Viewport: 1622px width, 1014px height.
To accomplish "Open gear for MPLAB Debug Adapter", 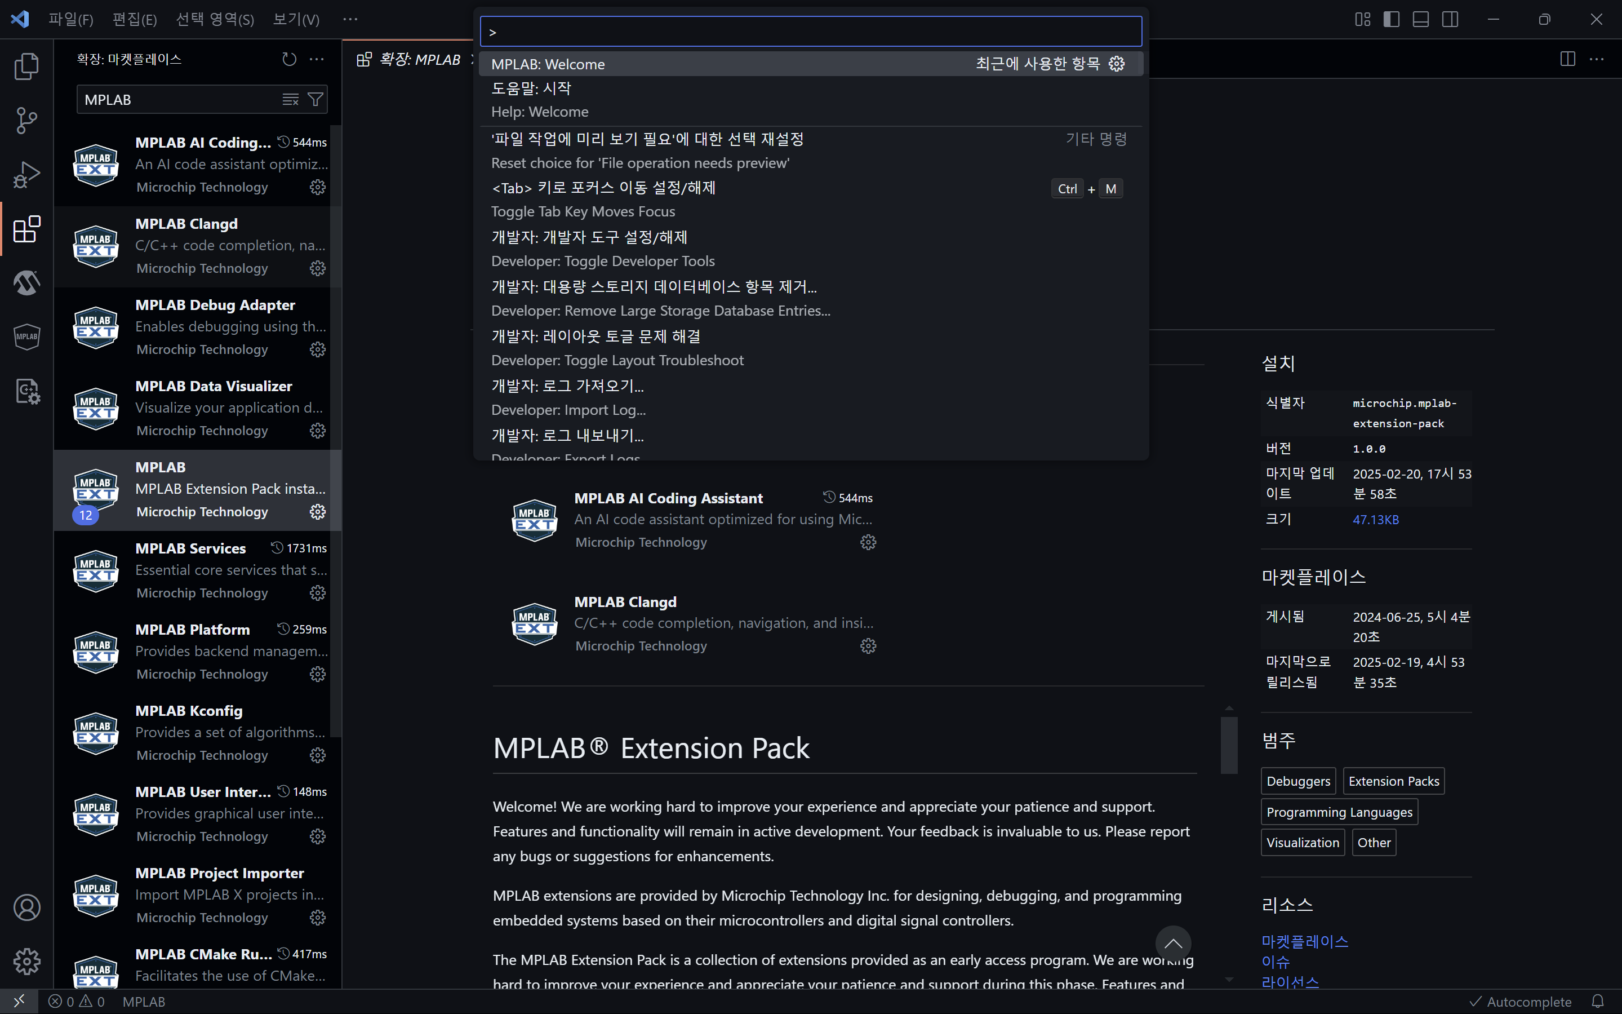I will [x=318, y=349].
